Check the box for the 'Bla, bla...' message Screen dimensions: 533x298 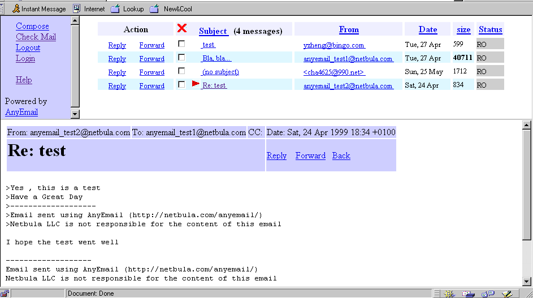[181, 58]
